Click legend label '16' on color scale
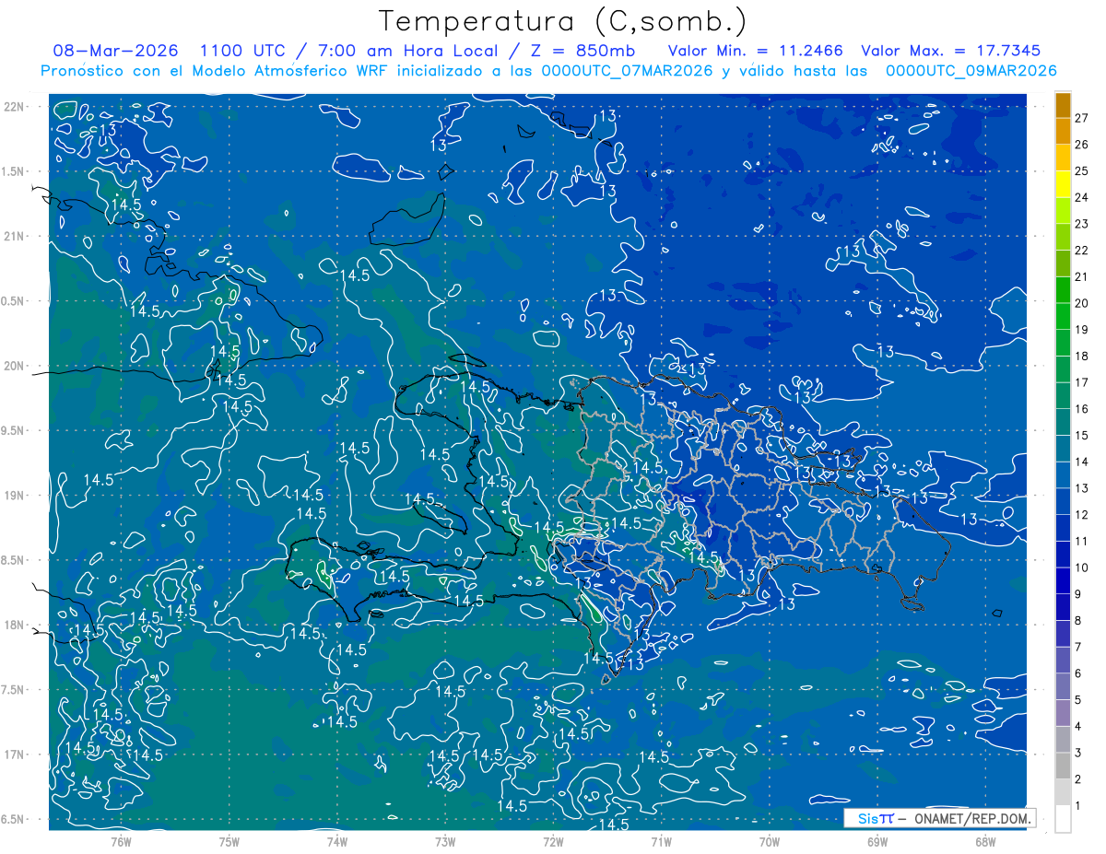This screenshot has height=854, width=1106. pos(1082,409)
